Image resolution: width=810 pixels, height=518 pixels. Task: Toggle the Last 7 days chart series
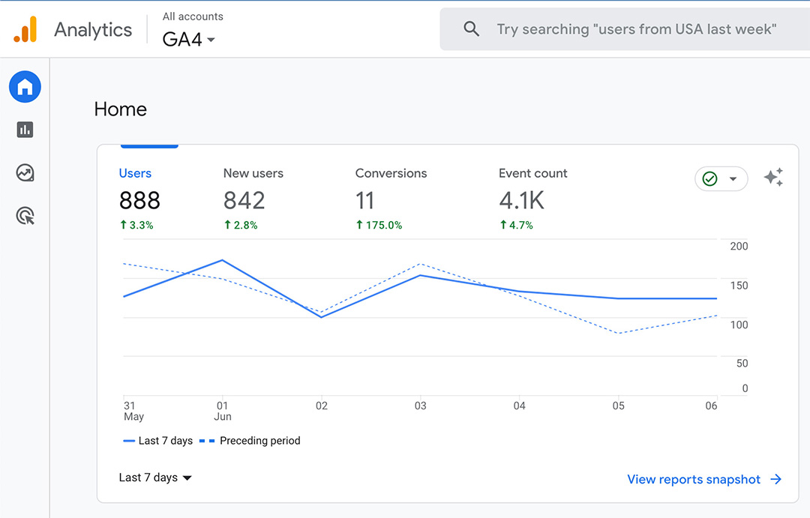pyautogui.click(x=157, y=441)
